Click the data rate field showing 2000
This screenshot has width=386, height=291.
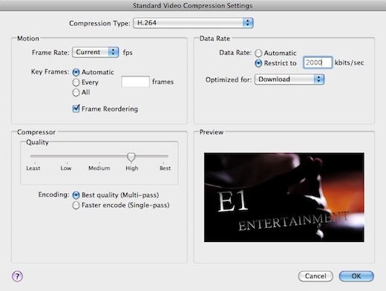[x=318, y=62]
